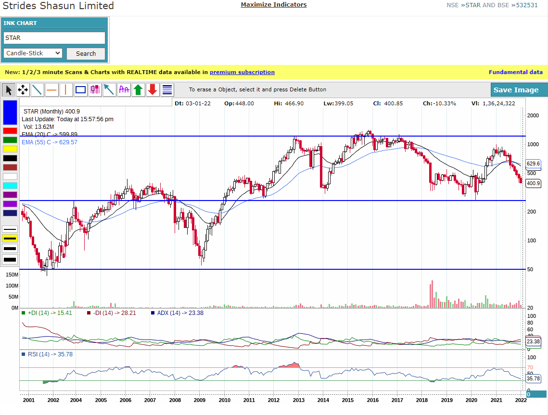Pick the violet color swatch
Image resolution: width=548 pixels, height=415 pixels.
(x=10, y=204)
